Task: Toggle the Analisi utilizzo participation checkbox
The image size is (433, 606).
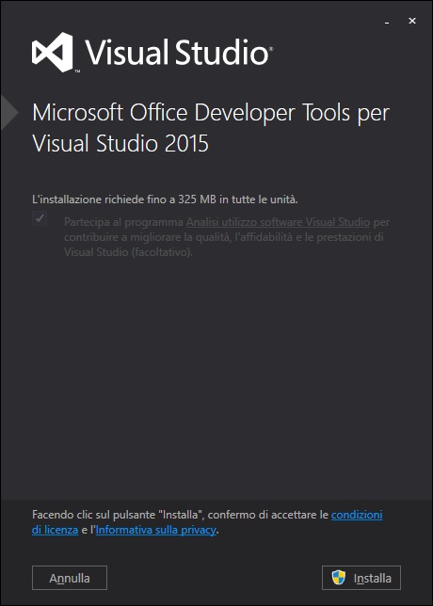Action: pos(40,218)
